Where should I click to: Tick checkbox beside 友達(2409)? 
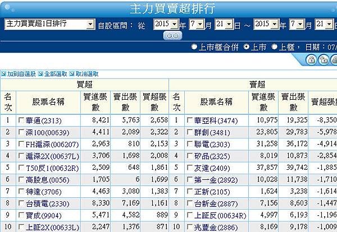click(x=190, y=168)
